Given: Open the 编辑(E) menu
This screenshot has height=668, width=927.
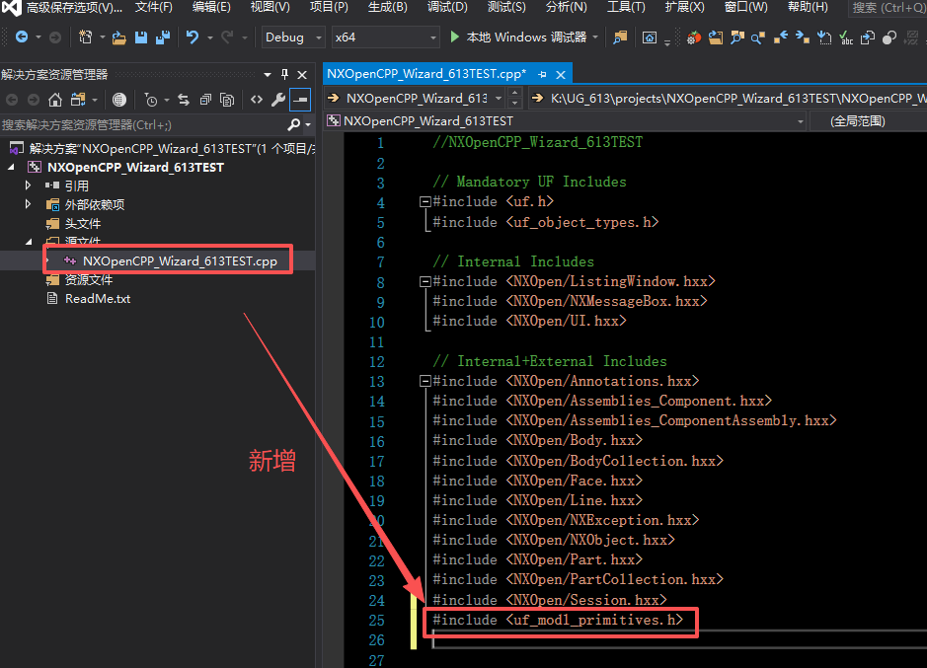Looking at the screenshot, I should (211, 7).
